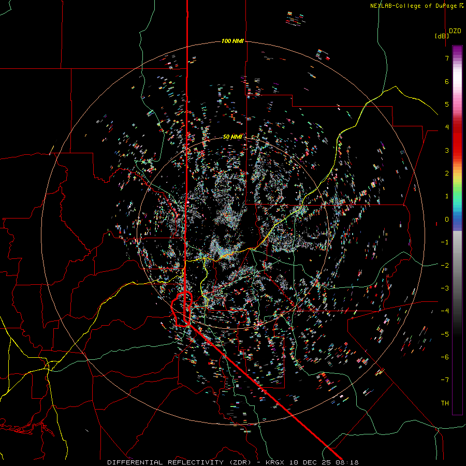Click the 08:18 timestamp
This screenshot has width=466, height=466.
click(x=347, y=462)
